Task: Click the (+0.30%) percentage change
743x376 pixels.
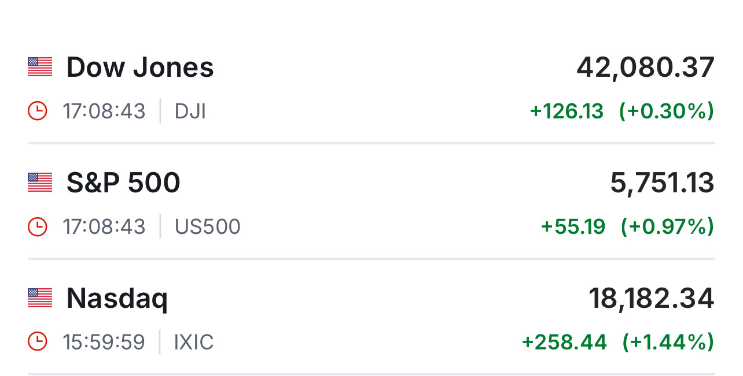Action: (x=667, y=111)
